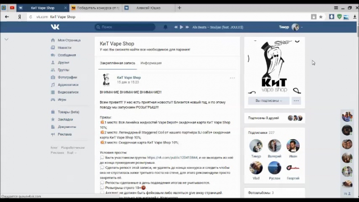The image size is (359, 202).
Task: Select the Закреплённая запись tab
Action: click(118, 63)
